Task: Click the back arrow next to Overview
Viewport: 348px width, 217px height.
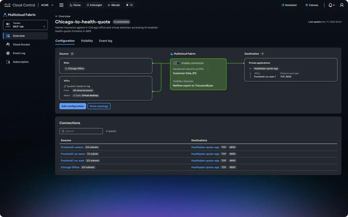Action: coord(57,16)
